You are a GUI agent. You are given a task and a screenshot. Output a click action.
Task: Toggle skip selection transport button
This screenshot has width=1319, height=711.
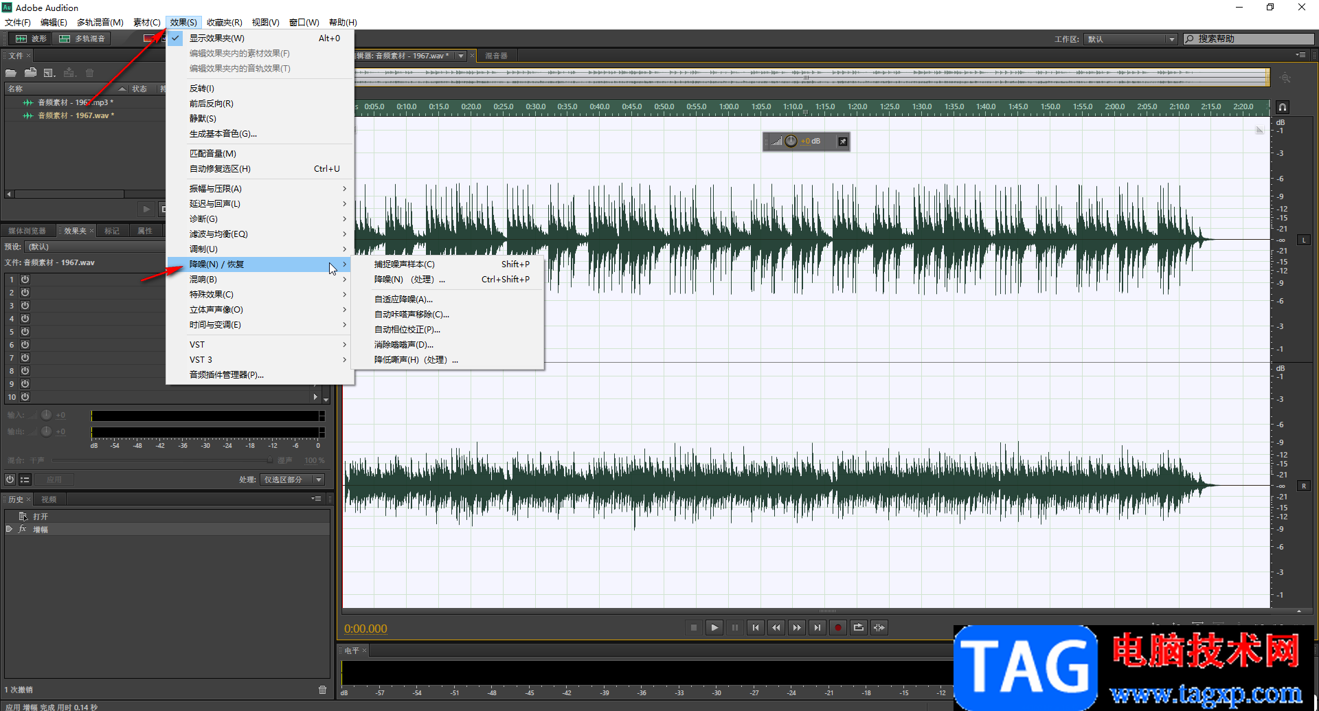(879, 627)
